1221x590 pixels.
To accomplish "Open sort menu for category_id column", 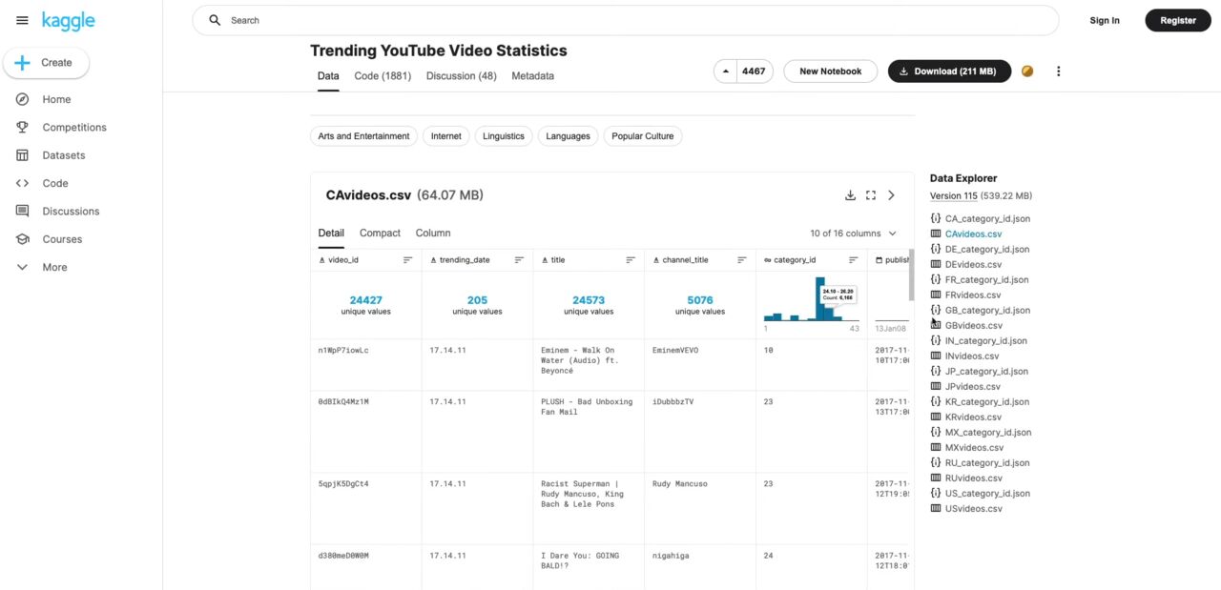I will 853,260.
